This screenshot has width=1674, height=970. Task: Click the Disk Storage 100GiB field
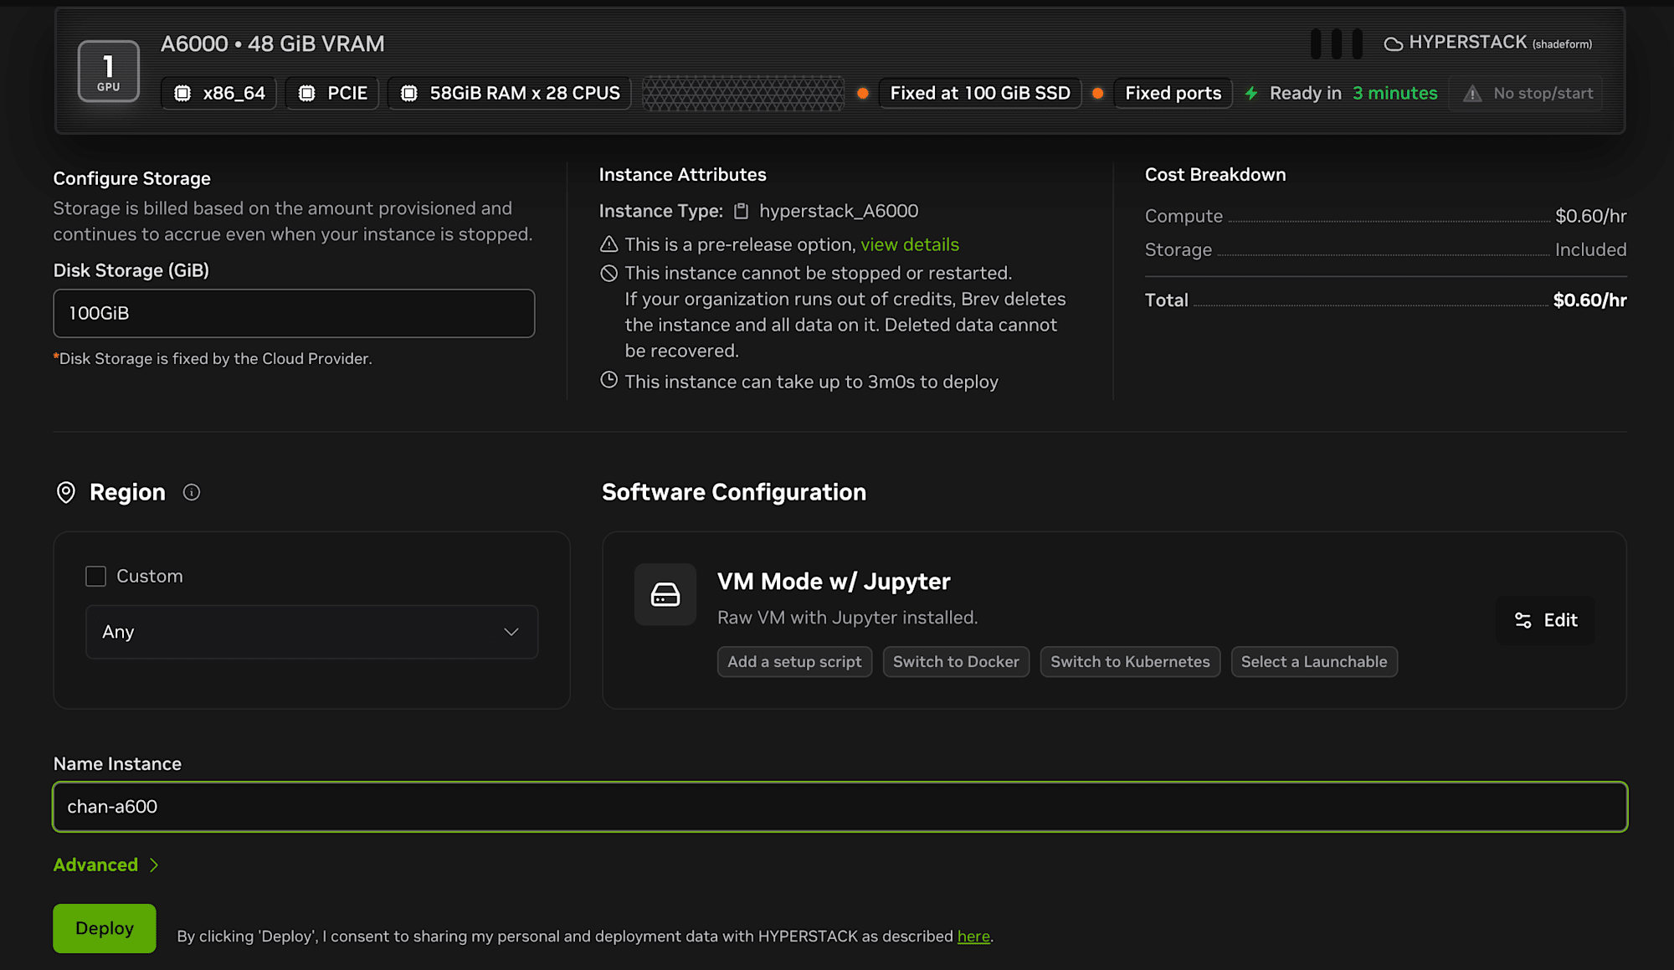tap(294, 313)
